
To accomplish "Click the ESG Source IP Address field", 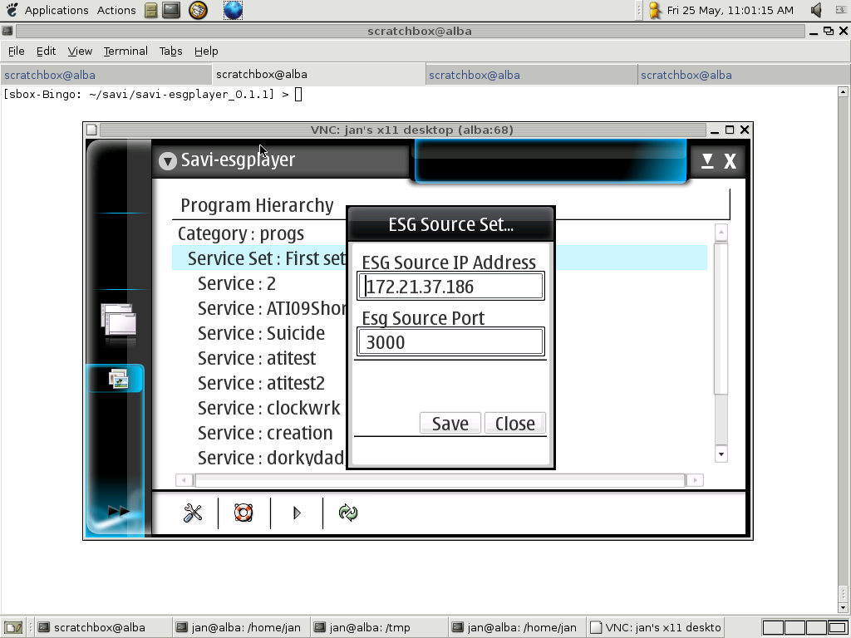I will pyautogui.click(x=450, y=287).
